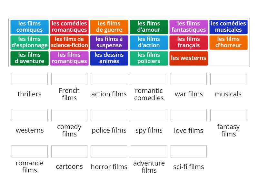Select the 'les westerns' tile
The width and height of the screenshot is (258, 194).
click(x=189, y=58)
